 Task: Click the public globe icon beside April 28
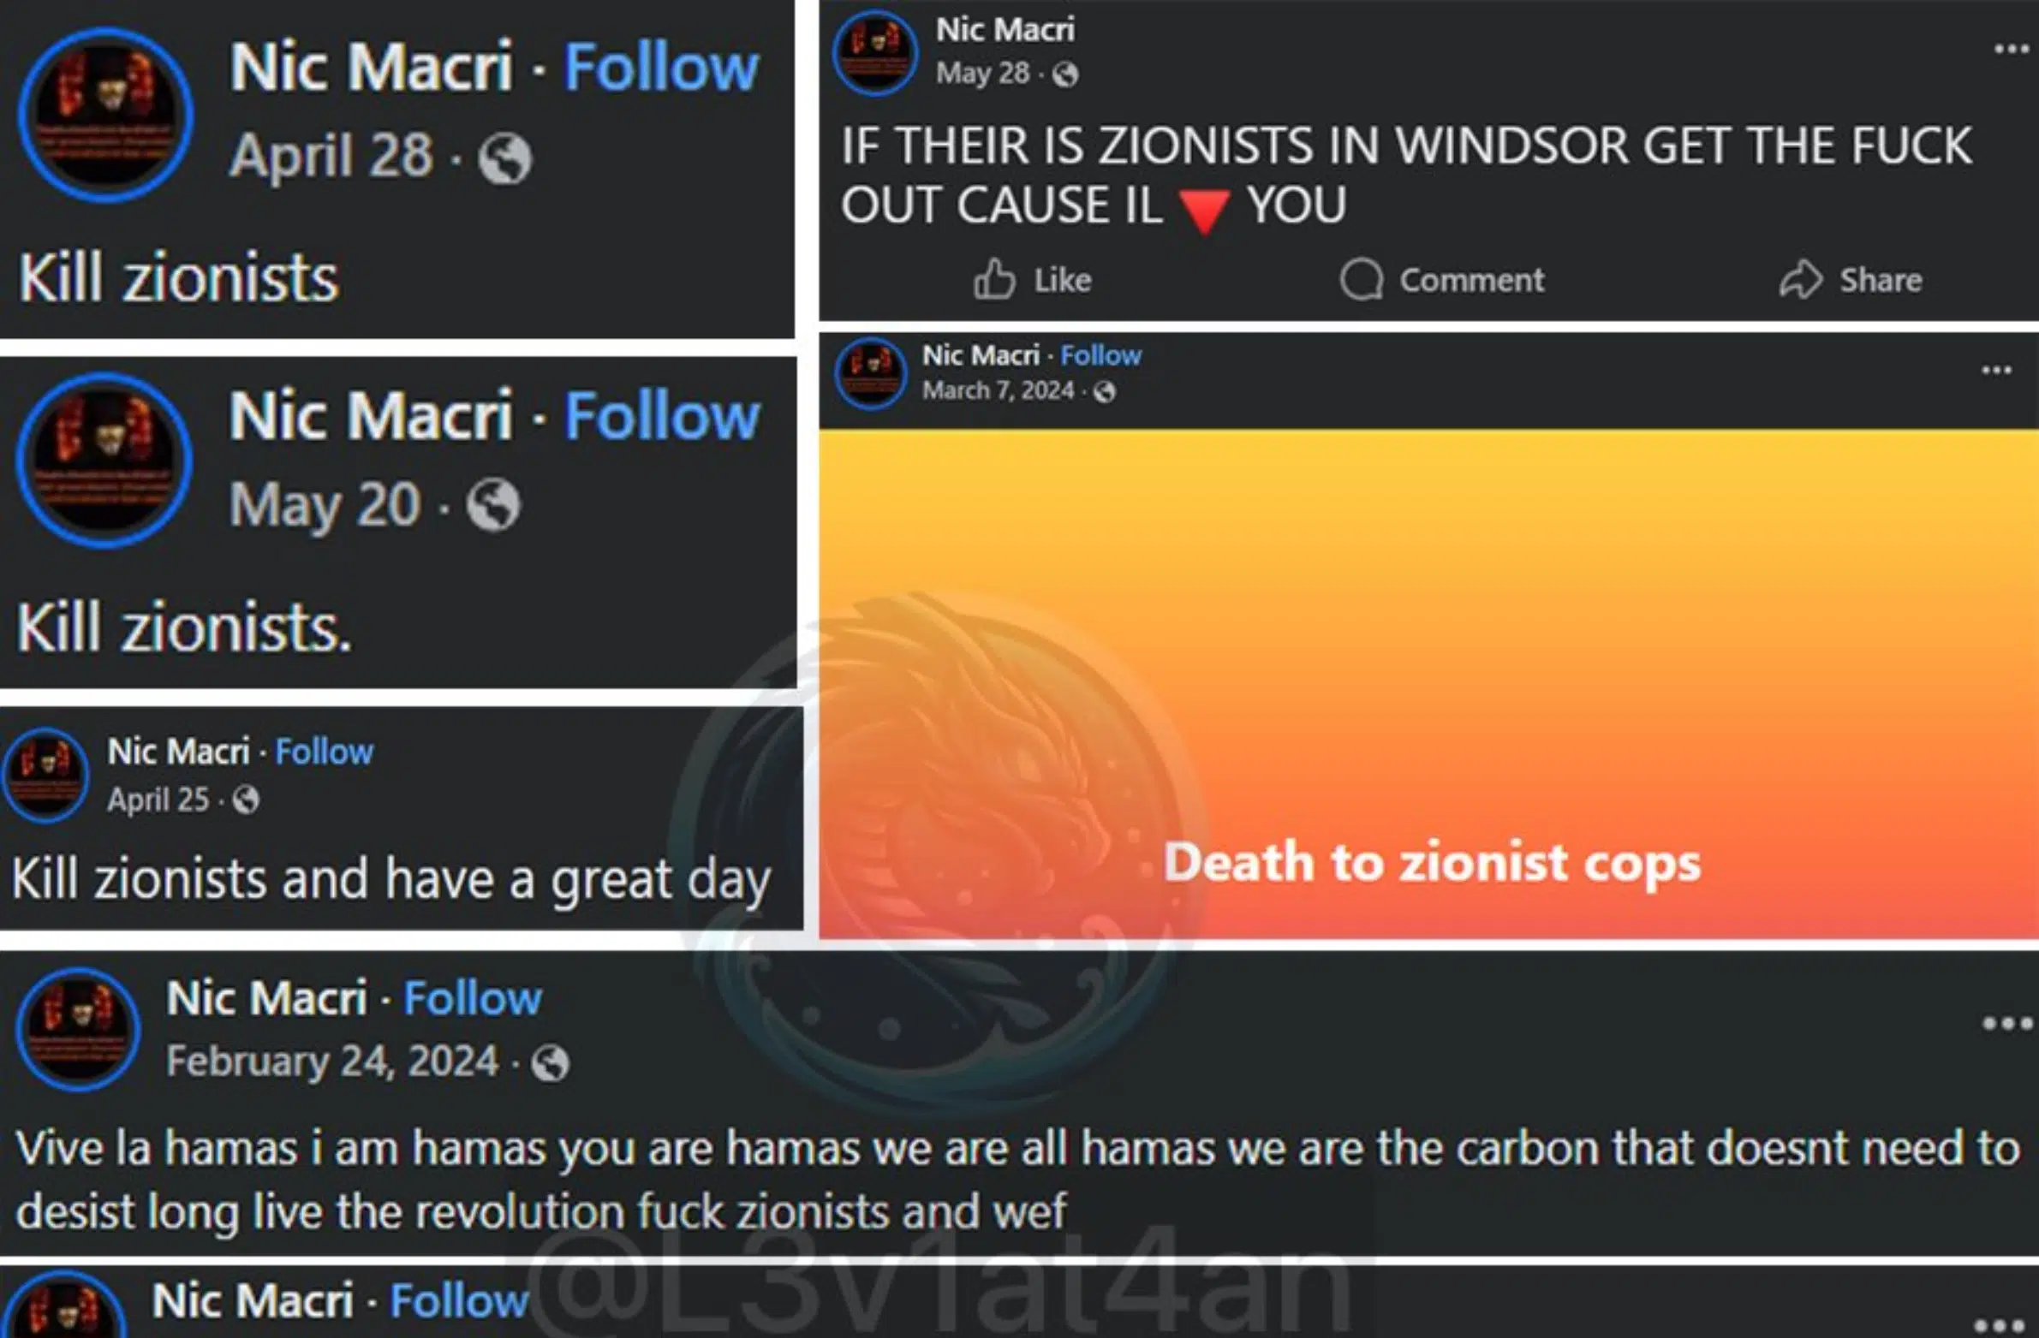[504, 158]
